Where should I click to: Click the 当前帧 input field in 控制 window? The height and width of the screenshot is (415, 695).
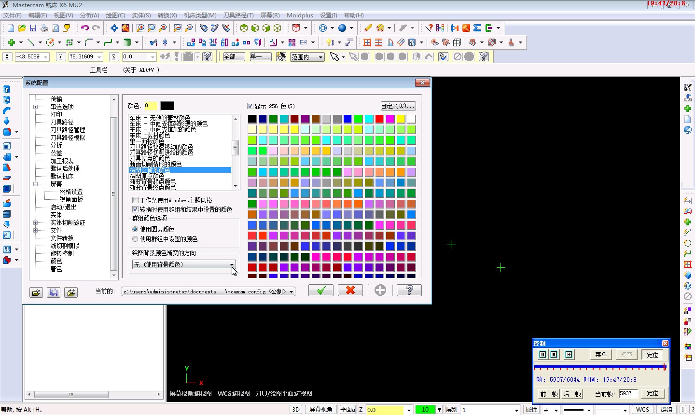628,394
